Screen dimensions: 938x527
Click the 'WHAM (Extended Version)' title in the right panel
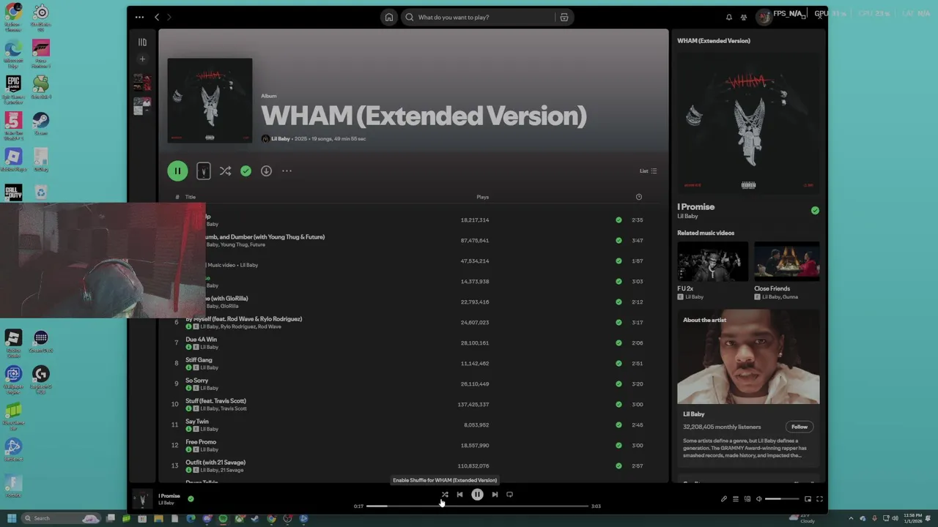click(x=714, y=41)
